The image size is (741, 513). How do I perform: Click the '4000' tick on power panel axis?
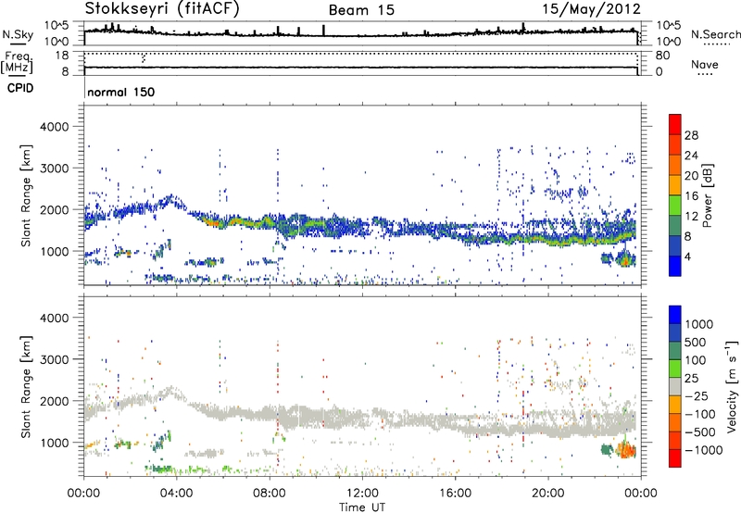[x=55, y=127]
